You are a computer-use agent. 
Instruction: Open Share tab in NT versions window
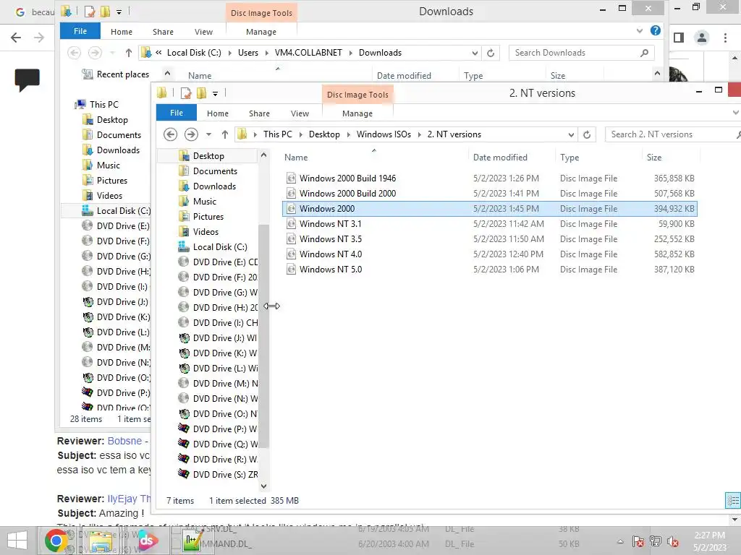click(259, 113)
